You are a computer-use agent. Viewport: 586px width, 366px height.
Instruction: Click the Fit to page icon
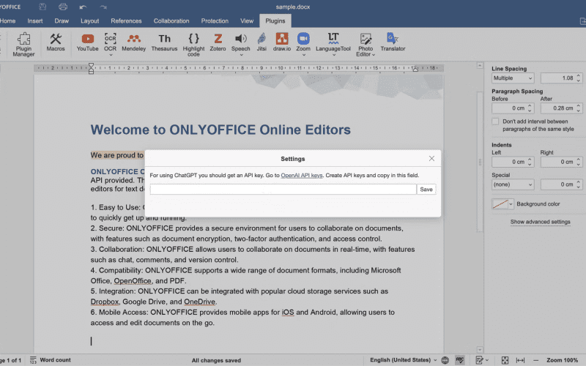(x=505, y=360)
